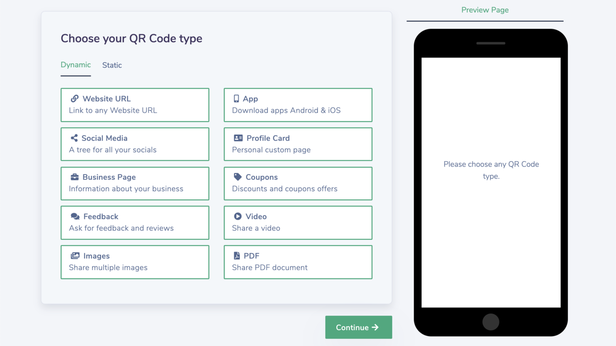The height and width of the screenshot is (346, 616).
Task: Click the phone icon beside App
Action: (x=236, y=99)
